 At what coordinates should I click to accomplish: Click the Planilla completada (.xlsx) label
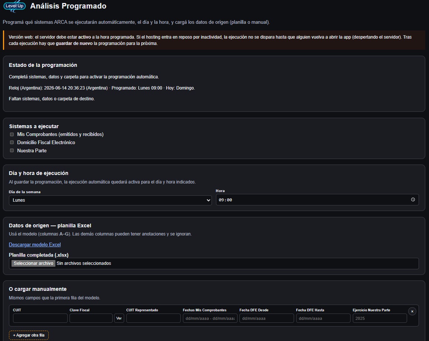39,255
